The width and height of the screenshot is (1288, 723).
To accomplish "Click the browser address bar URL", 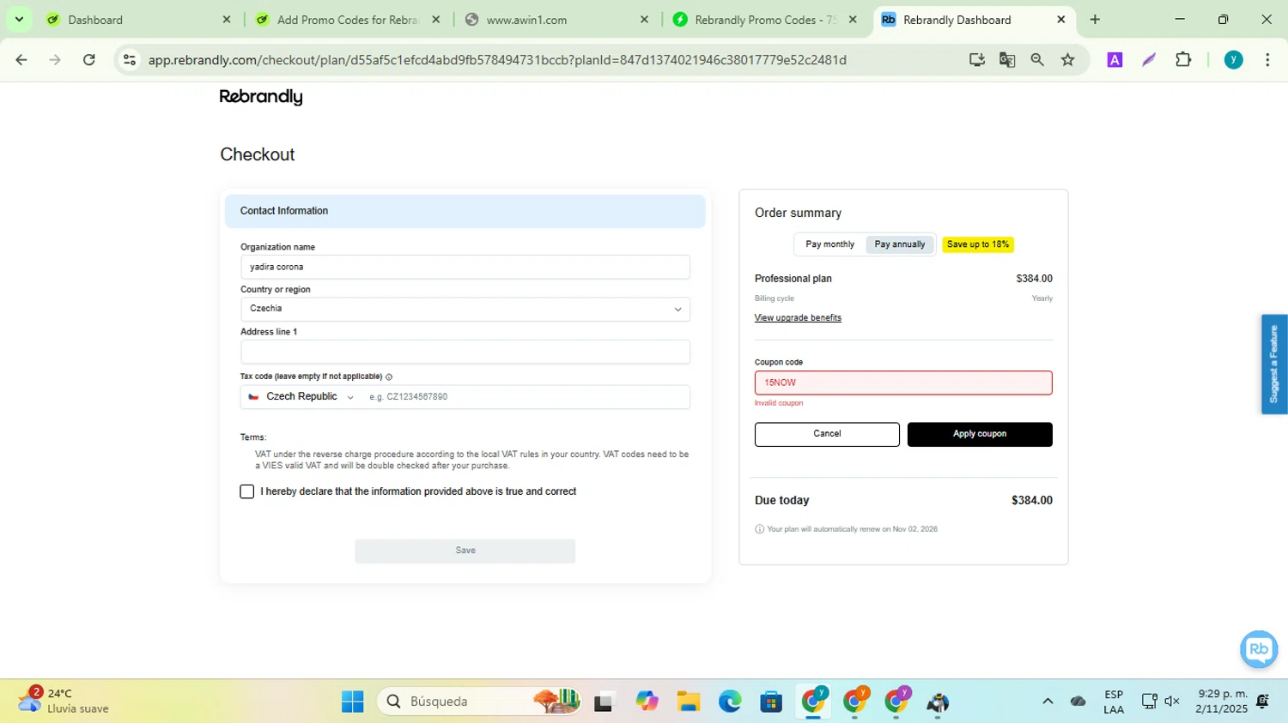I will (498, 60).
